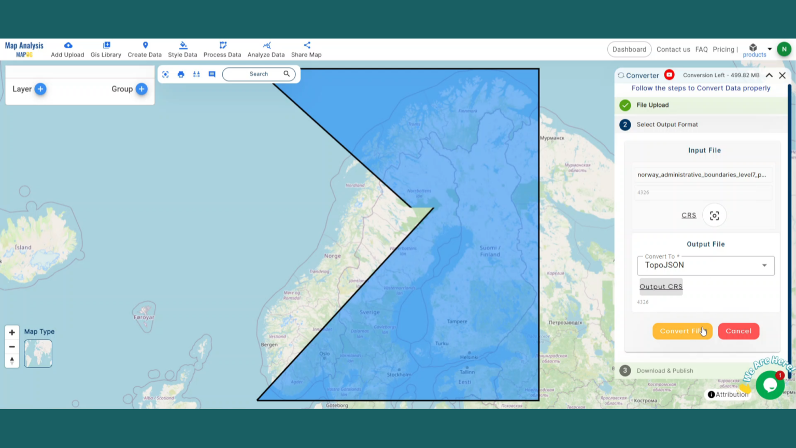Viewport: 796px width, 448px height.
Task: Add a new Layer with the plus button
Action: tap(40, 89)
